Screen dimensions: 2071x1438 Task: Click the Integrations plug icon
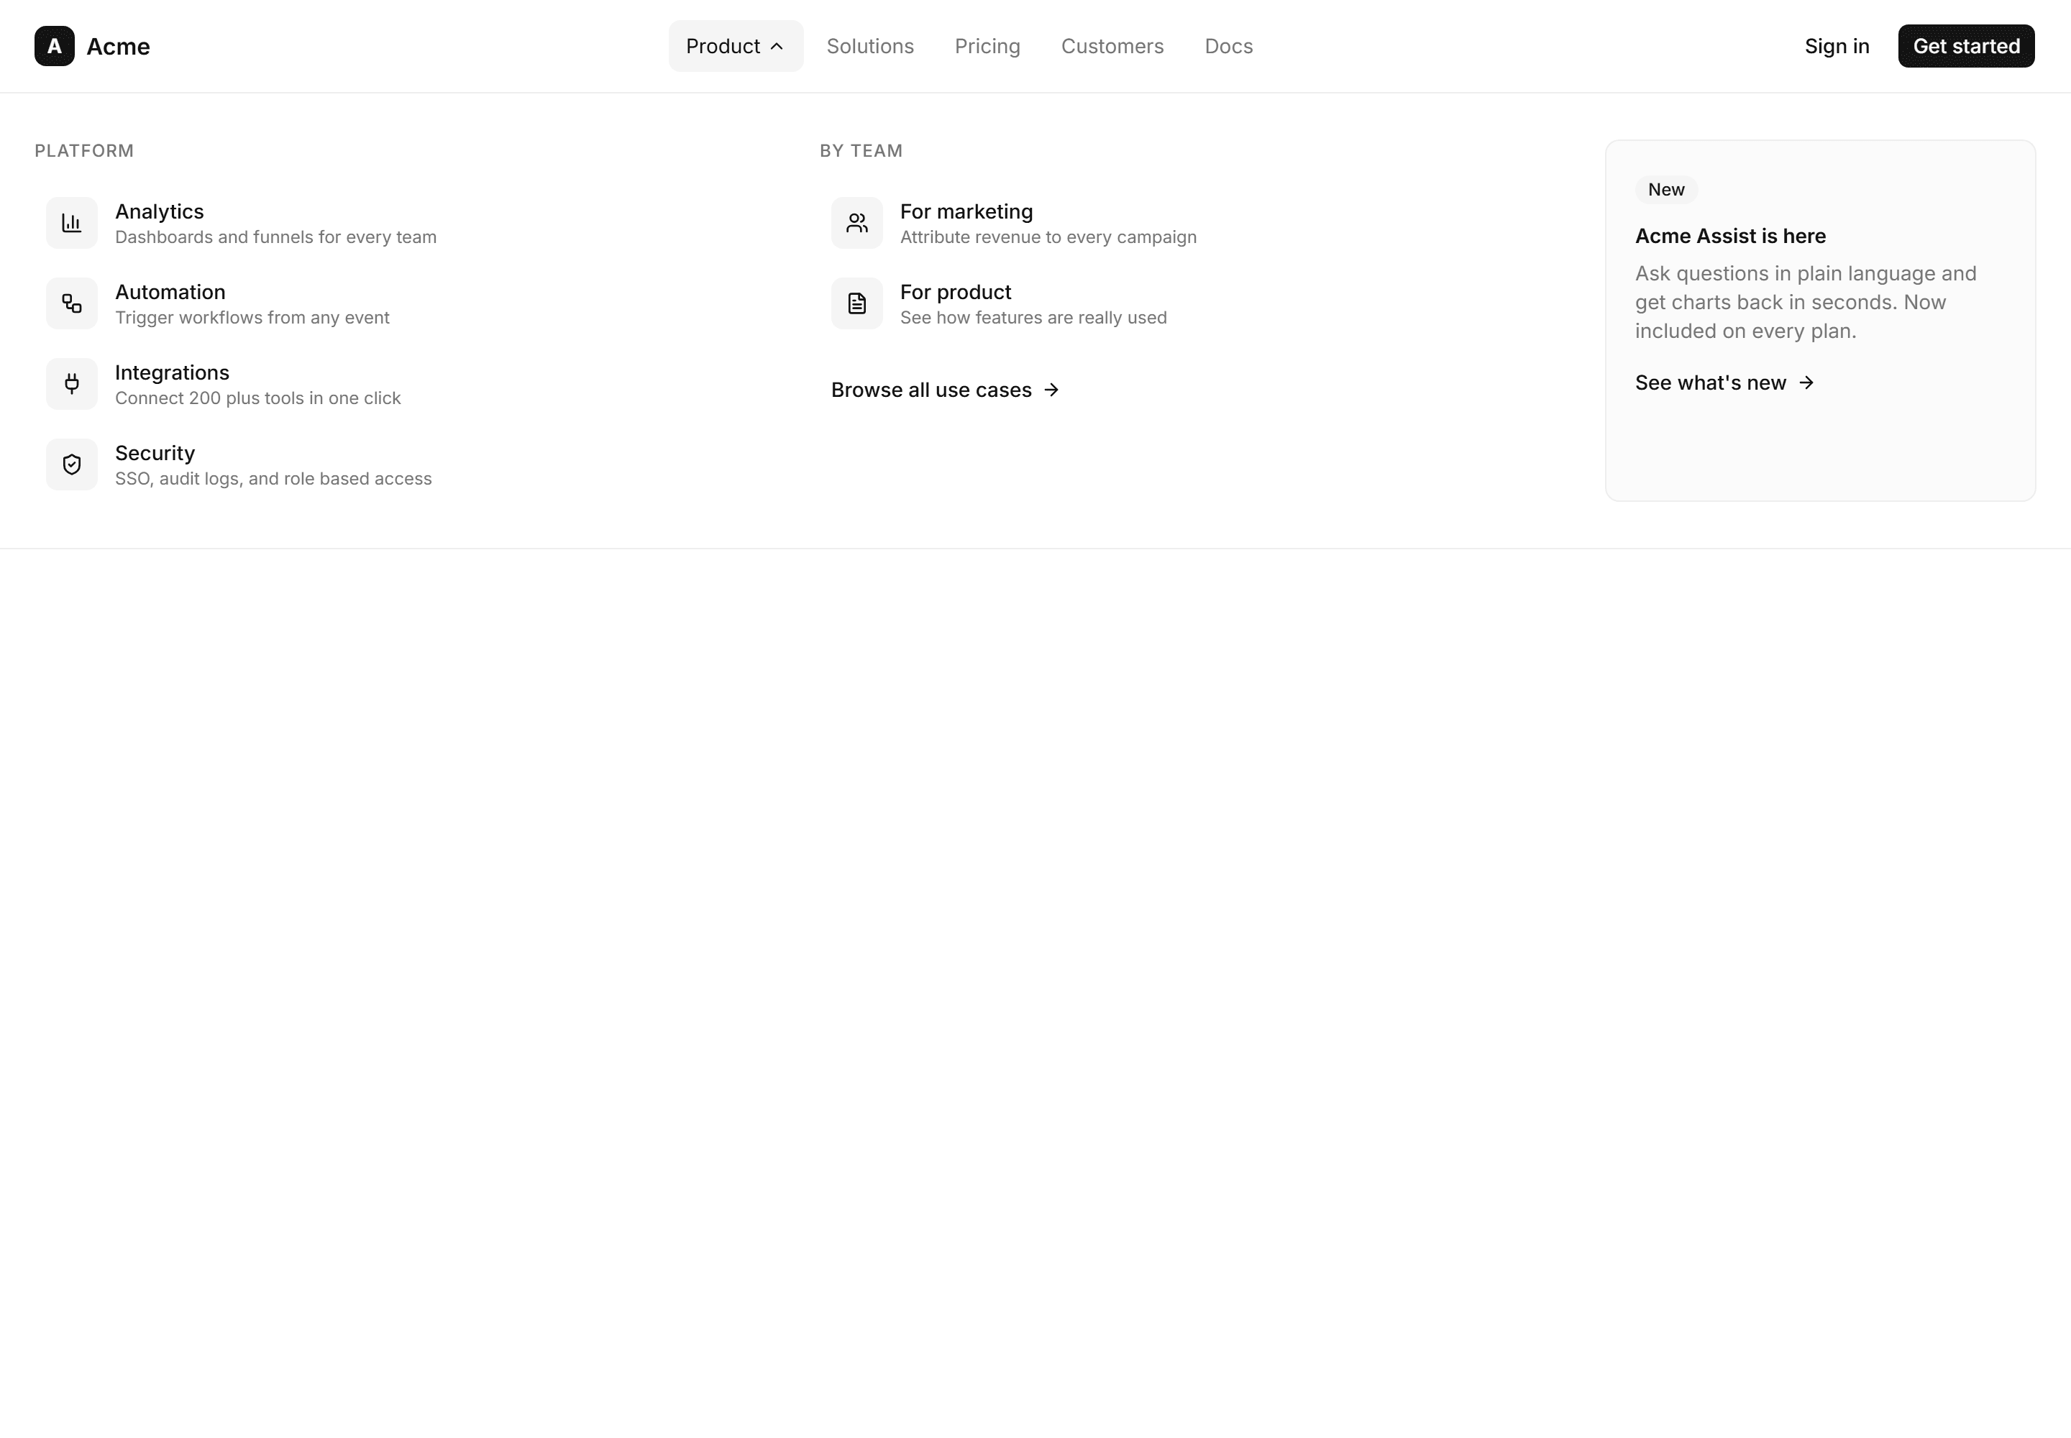[72, 384]
